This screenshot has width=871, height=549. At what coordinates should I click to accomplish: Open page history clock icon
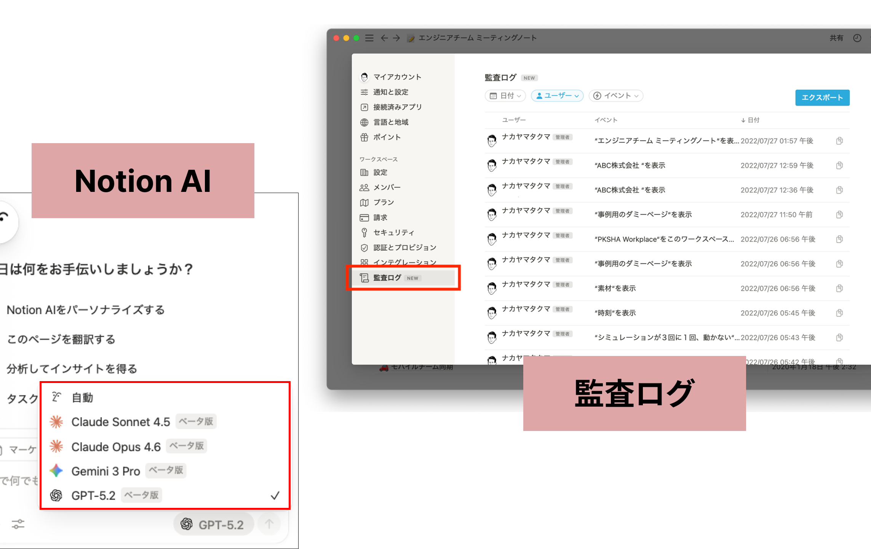pos(857,38)
